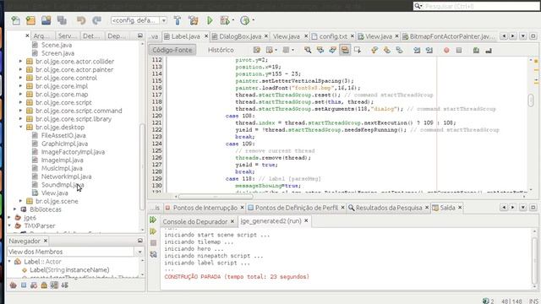Click the red record macro icon
This screenshot has width=541, height=304.
click(446, 51)
